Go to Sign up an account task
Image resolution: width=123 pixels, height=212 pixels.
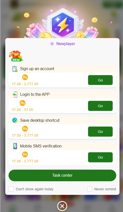tap(100, 80)
